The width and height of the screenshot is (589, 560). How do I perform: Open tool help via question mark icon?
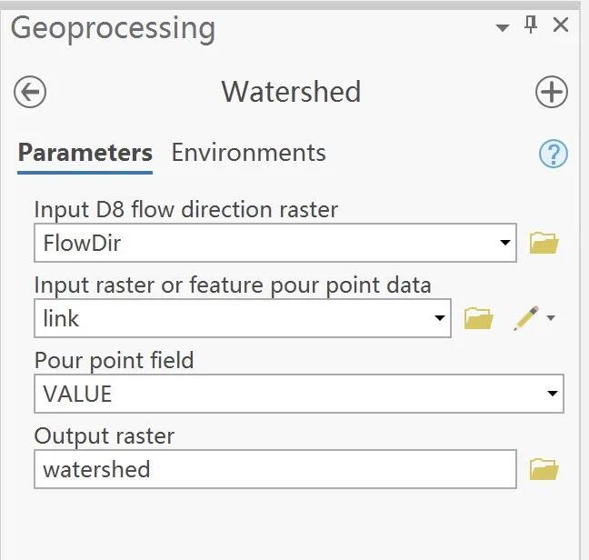(553, 154)
